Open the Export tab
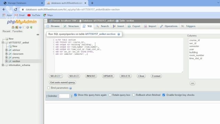Viewport: 220px width, 124px height. [134, 26]
